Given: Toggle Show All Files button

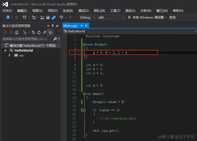Looking at the screenshot, I should click(x=50, y=32).
